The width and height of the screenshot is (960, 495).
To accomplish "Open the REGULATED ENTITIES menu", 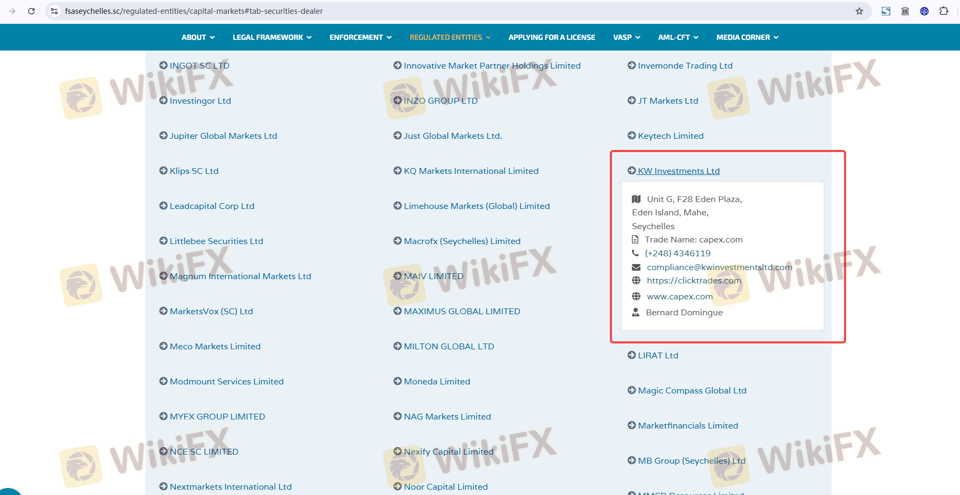I will [x=450, y=37].
